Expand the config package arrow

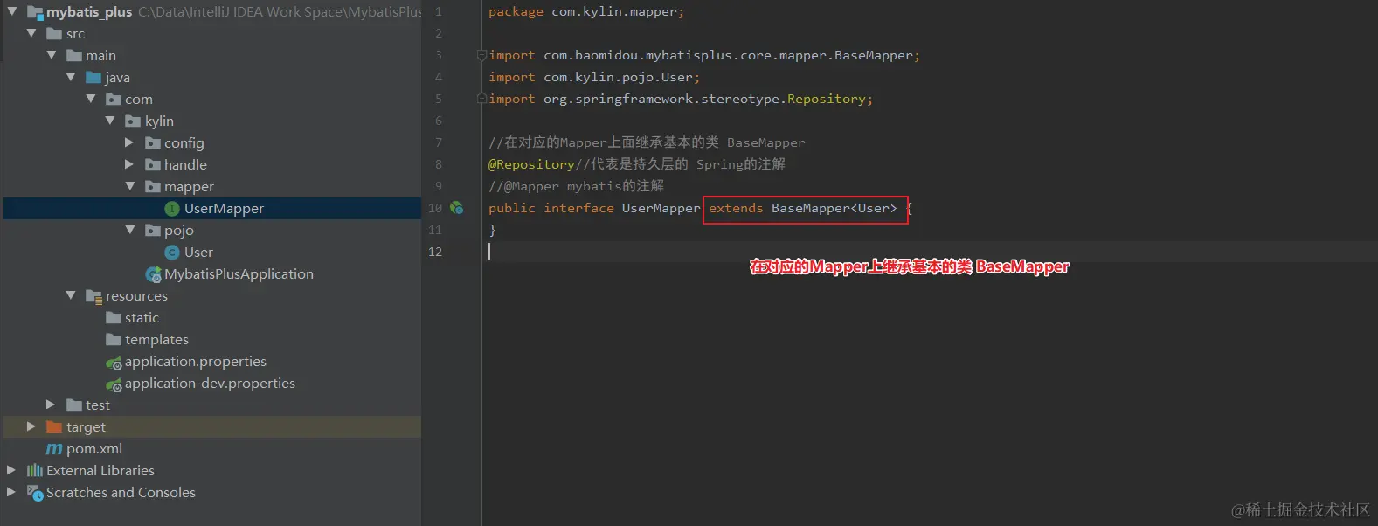tap(129, 142)
